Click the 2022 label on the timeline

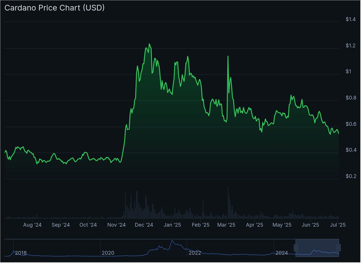click(196, 253)
